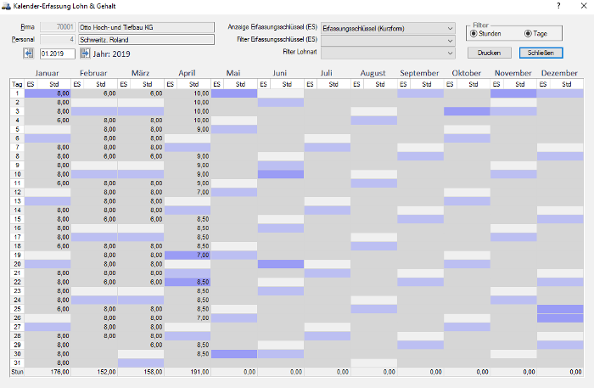The width and height of the screenshot is (594, 388).
Task: Select the Oktober month header
Action: click(467, 73)
